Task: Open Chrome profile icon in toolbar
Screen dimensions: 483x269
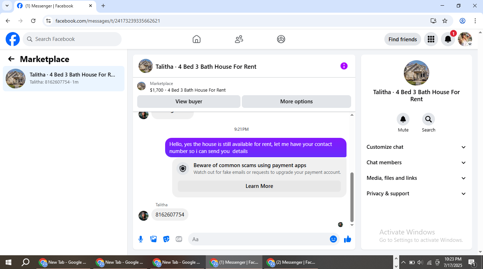Action: (462, 21)
